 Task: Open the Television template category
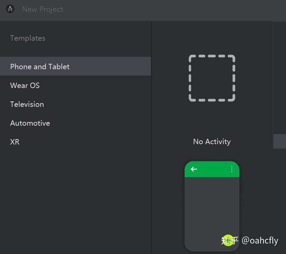click(27, 104)
